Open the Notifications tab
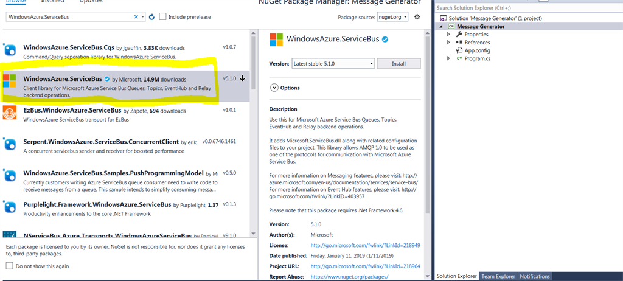 pos(535,276)
